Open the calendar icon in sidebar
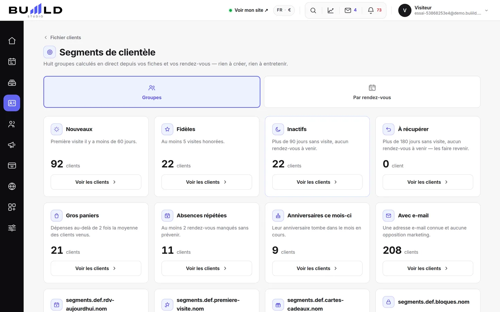Viewport: 500px width, 312px height. 12,62
